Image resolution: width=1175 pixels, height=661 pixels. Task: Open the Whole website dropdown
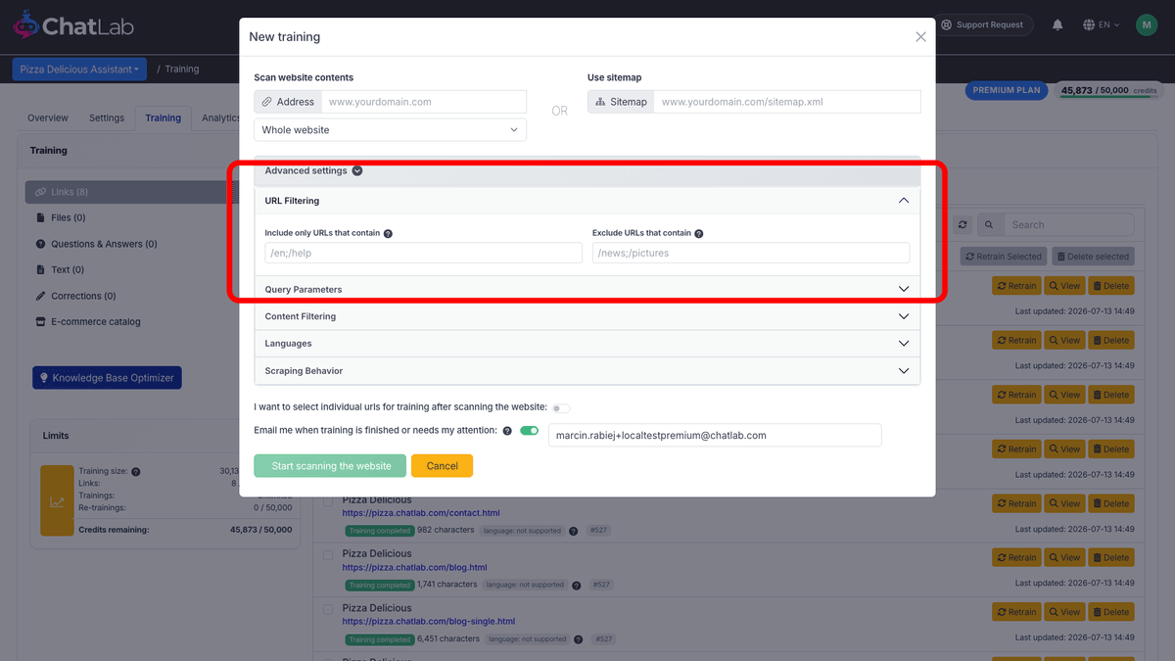pyautogui.click(x=390, y=129)
